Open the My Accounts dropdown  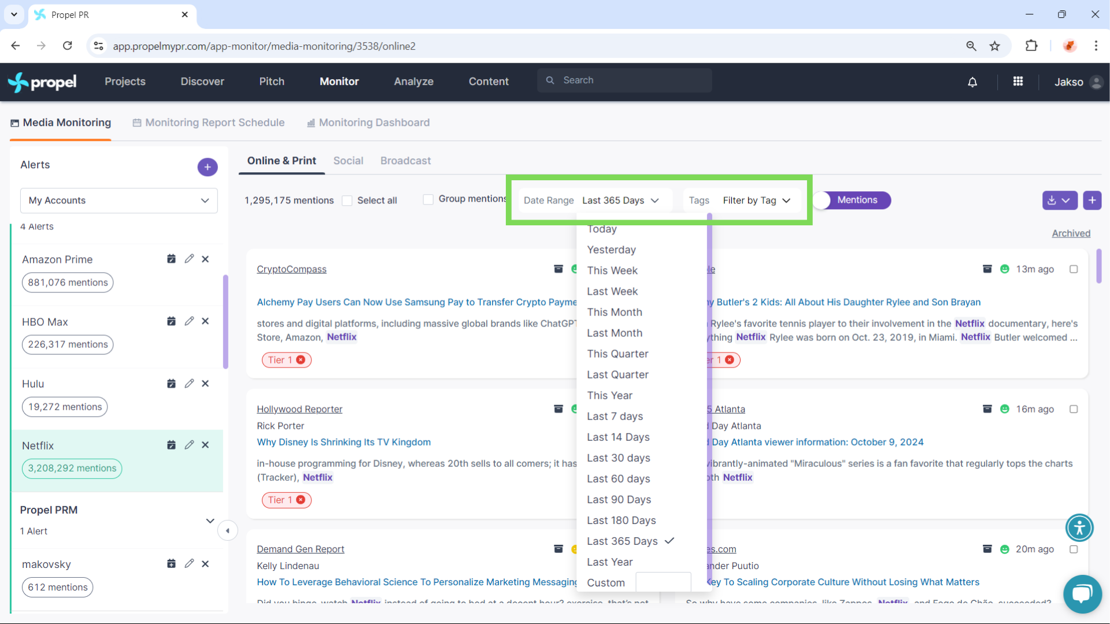point(119,200)
